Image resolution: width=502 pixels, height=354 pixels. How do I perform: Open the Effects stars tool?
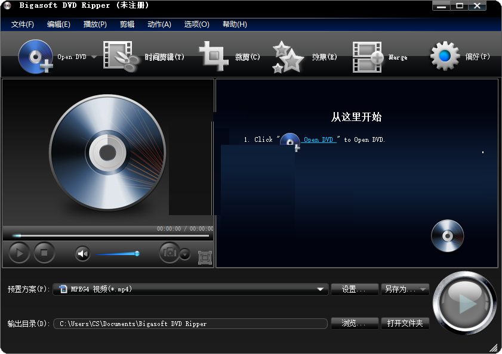pos(288,57)
